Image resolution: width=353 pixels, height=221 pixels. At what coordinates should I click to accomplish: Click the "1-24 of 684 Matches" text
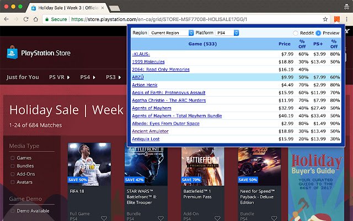(x=35, y=125)
